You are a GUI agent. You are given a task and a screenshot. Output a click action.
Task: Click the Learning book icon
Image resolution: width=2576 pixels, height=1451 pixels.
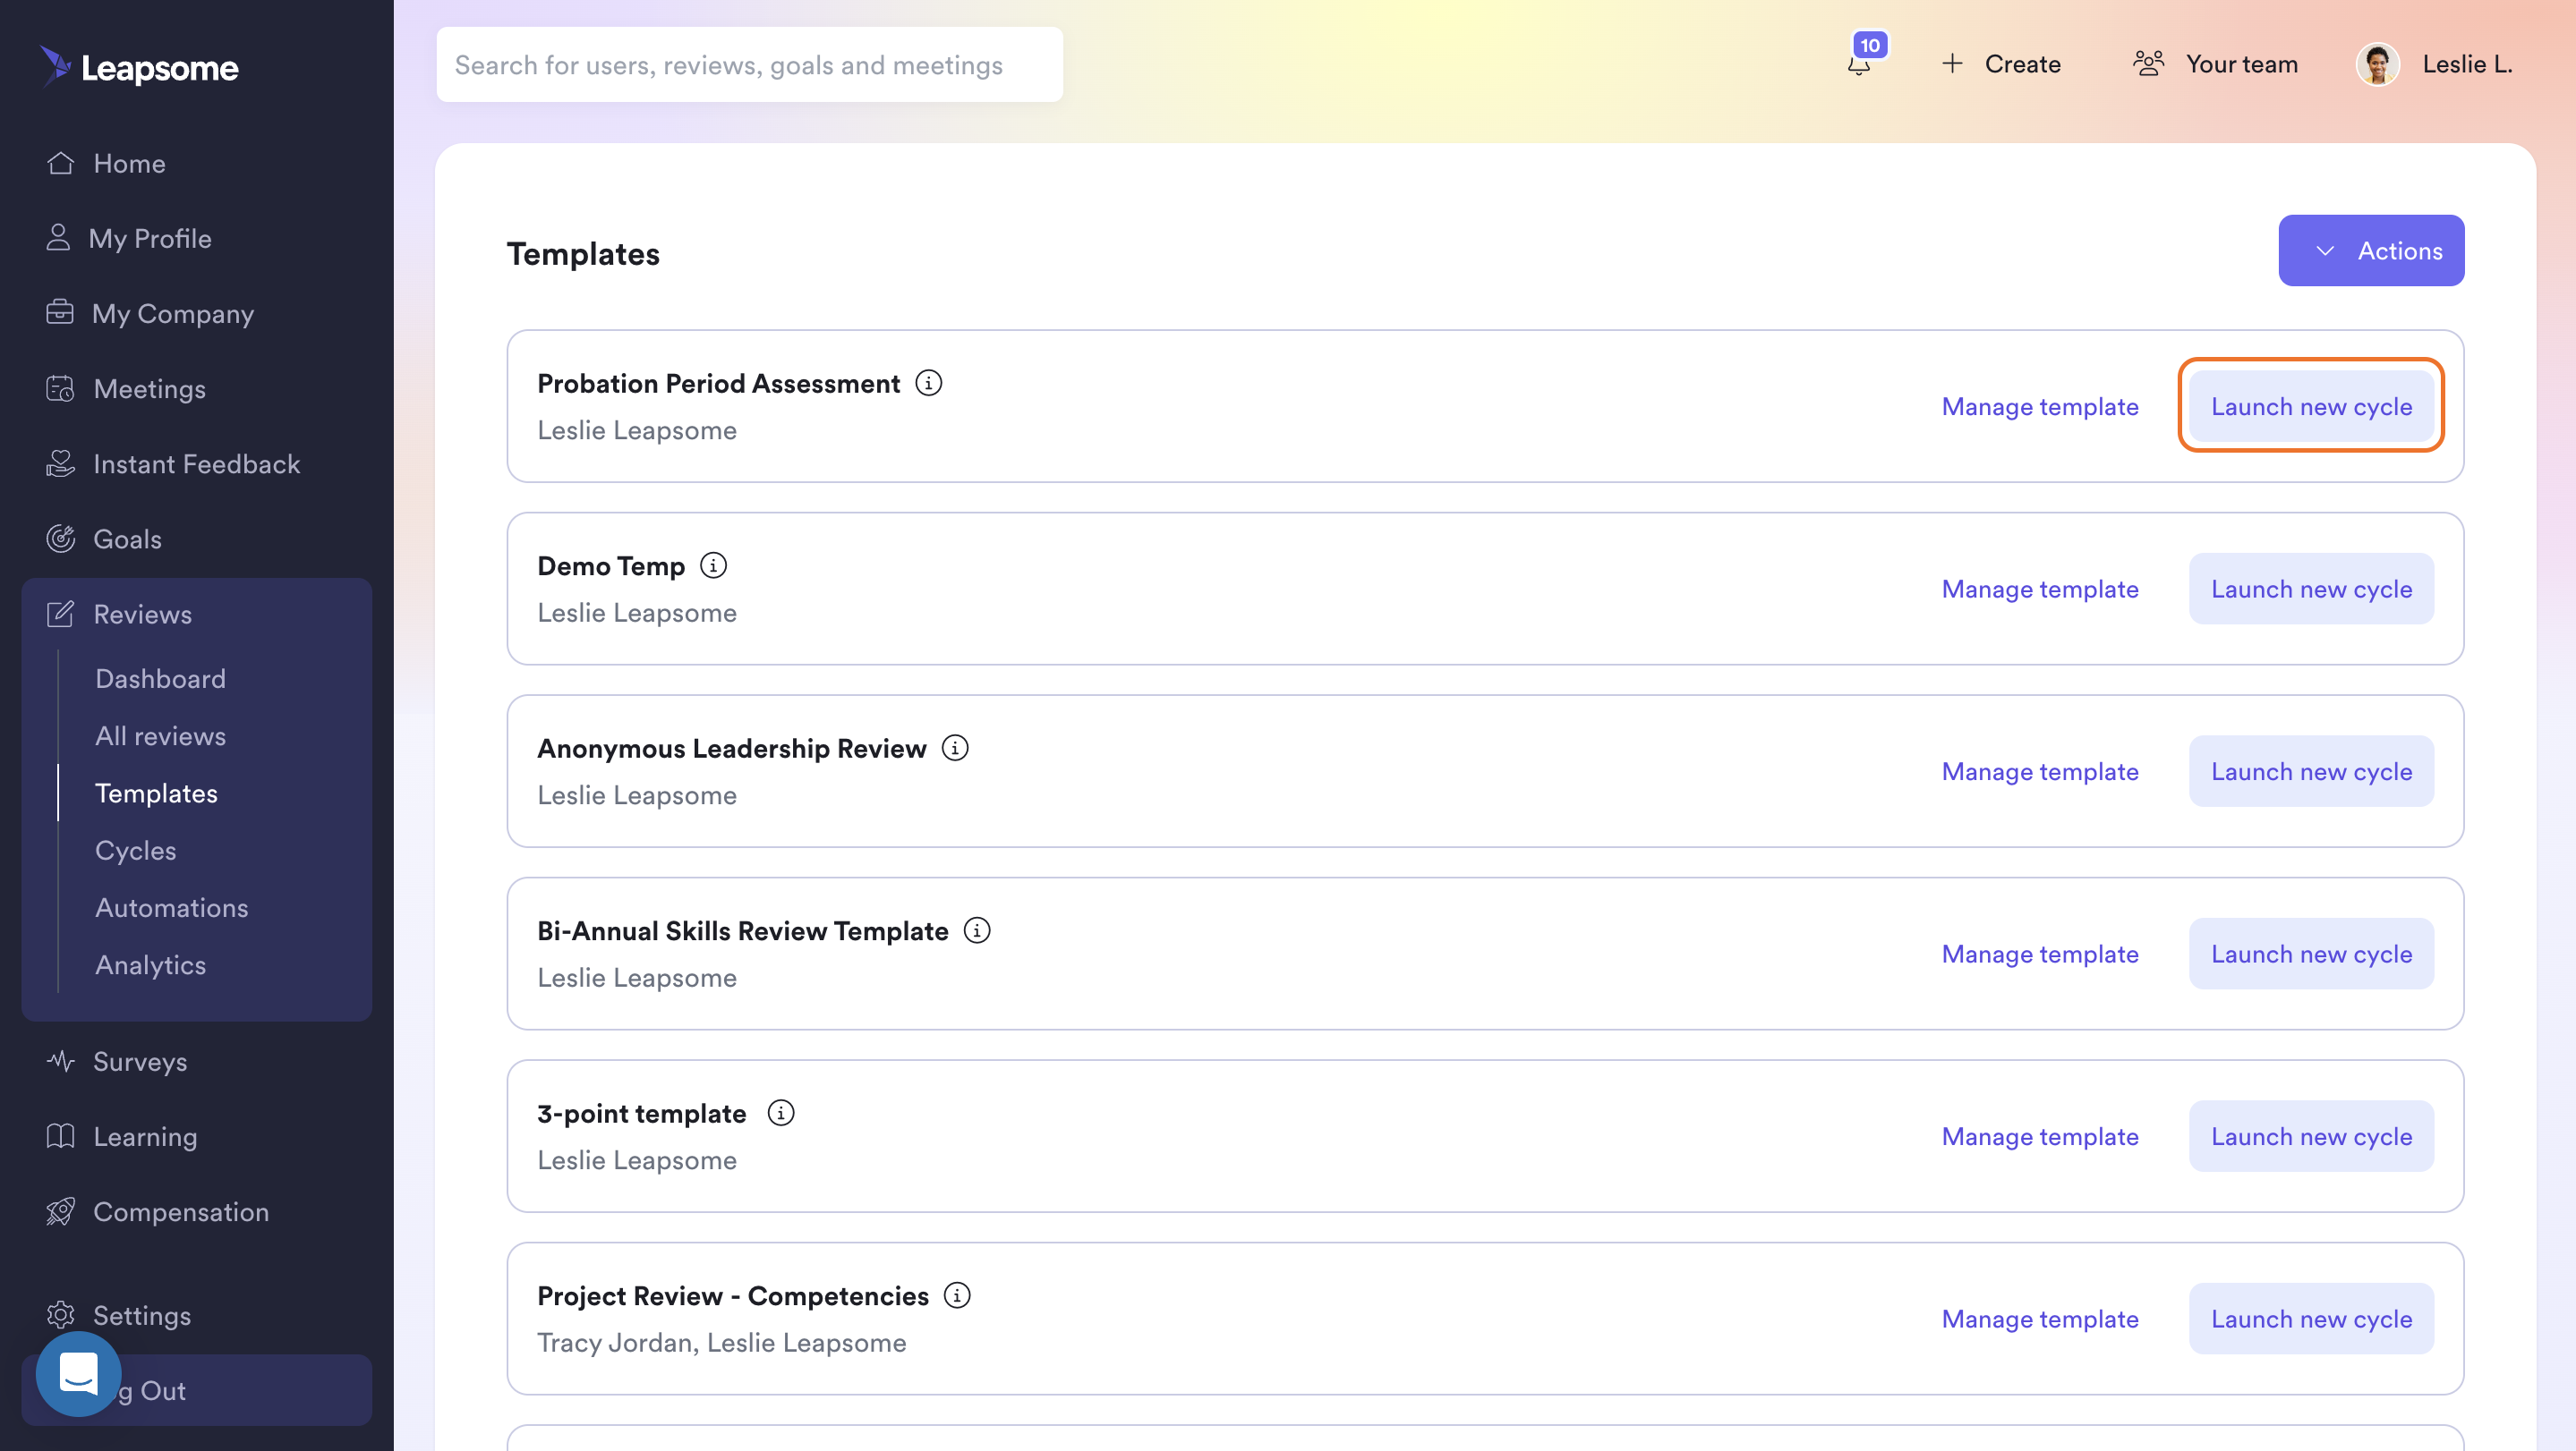click(60, 1135)
